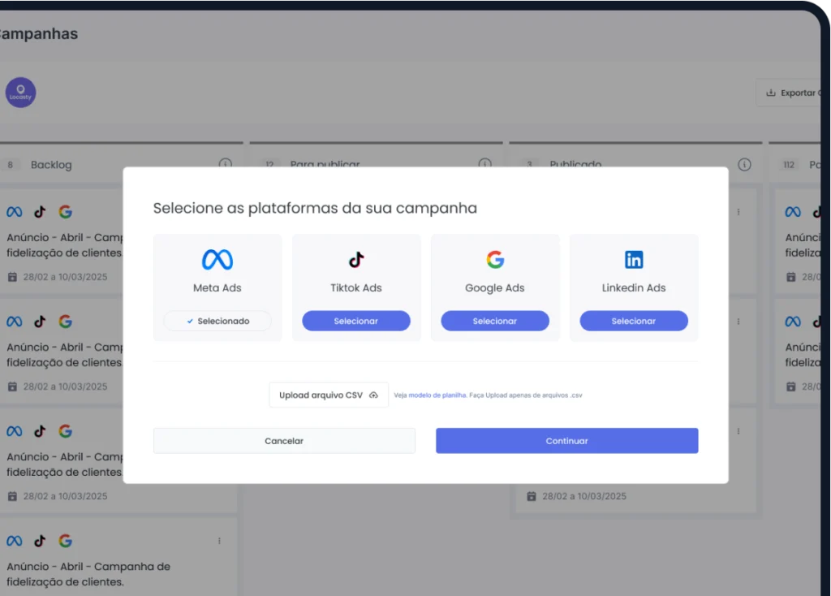Open the 'modelo de planilha' link
The width and height of the screenshot is (831, 596).
pos(437,395)
